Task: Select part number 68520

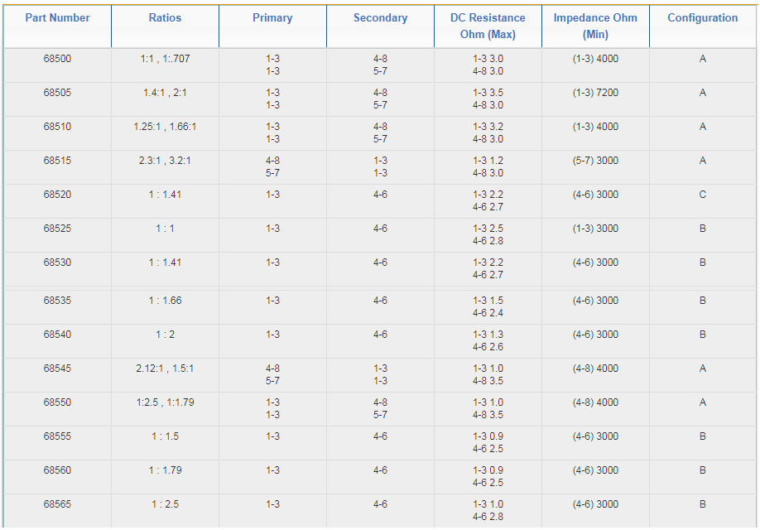Action: [57, 195]
